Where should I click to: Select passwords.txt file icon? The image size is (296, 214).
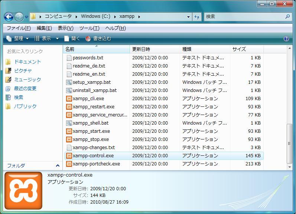(x=69, y=58)
